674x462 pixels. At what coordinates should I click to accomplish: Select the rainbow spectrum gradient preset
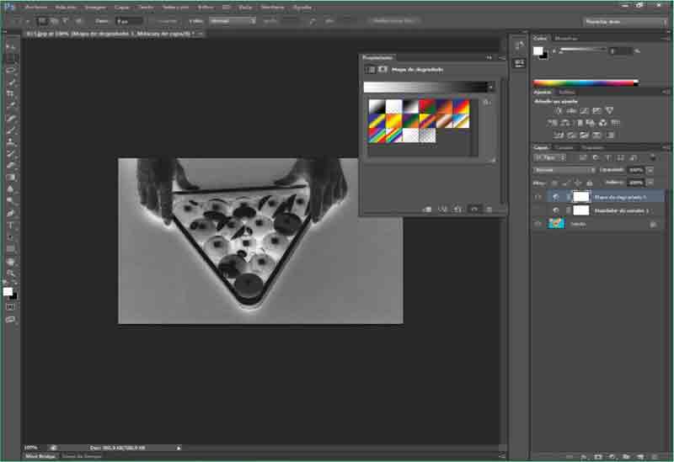coord(377,135)
